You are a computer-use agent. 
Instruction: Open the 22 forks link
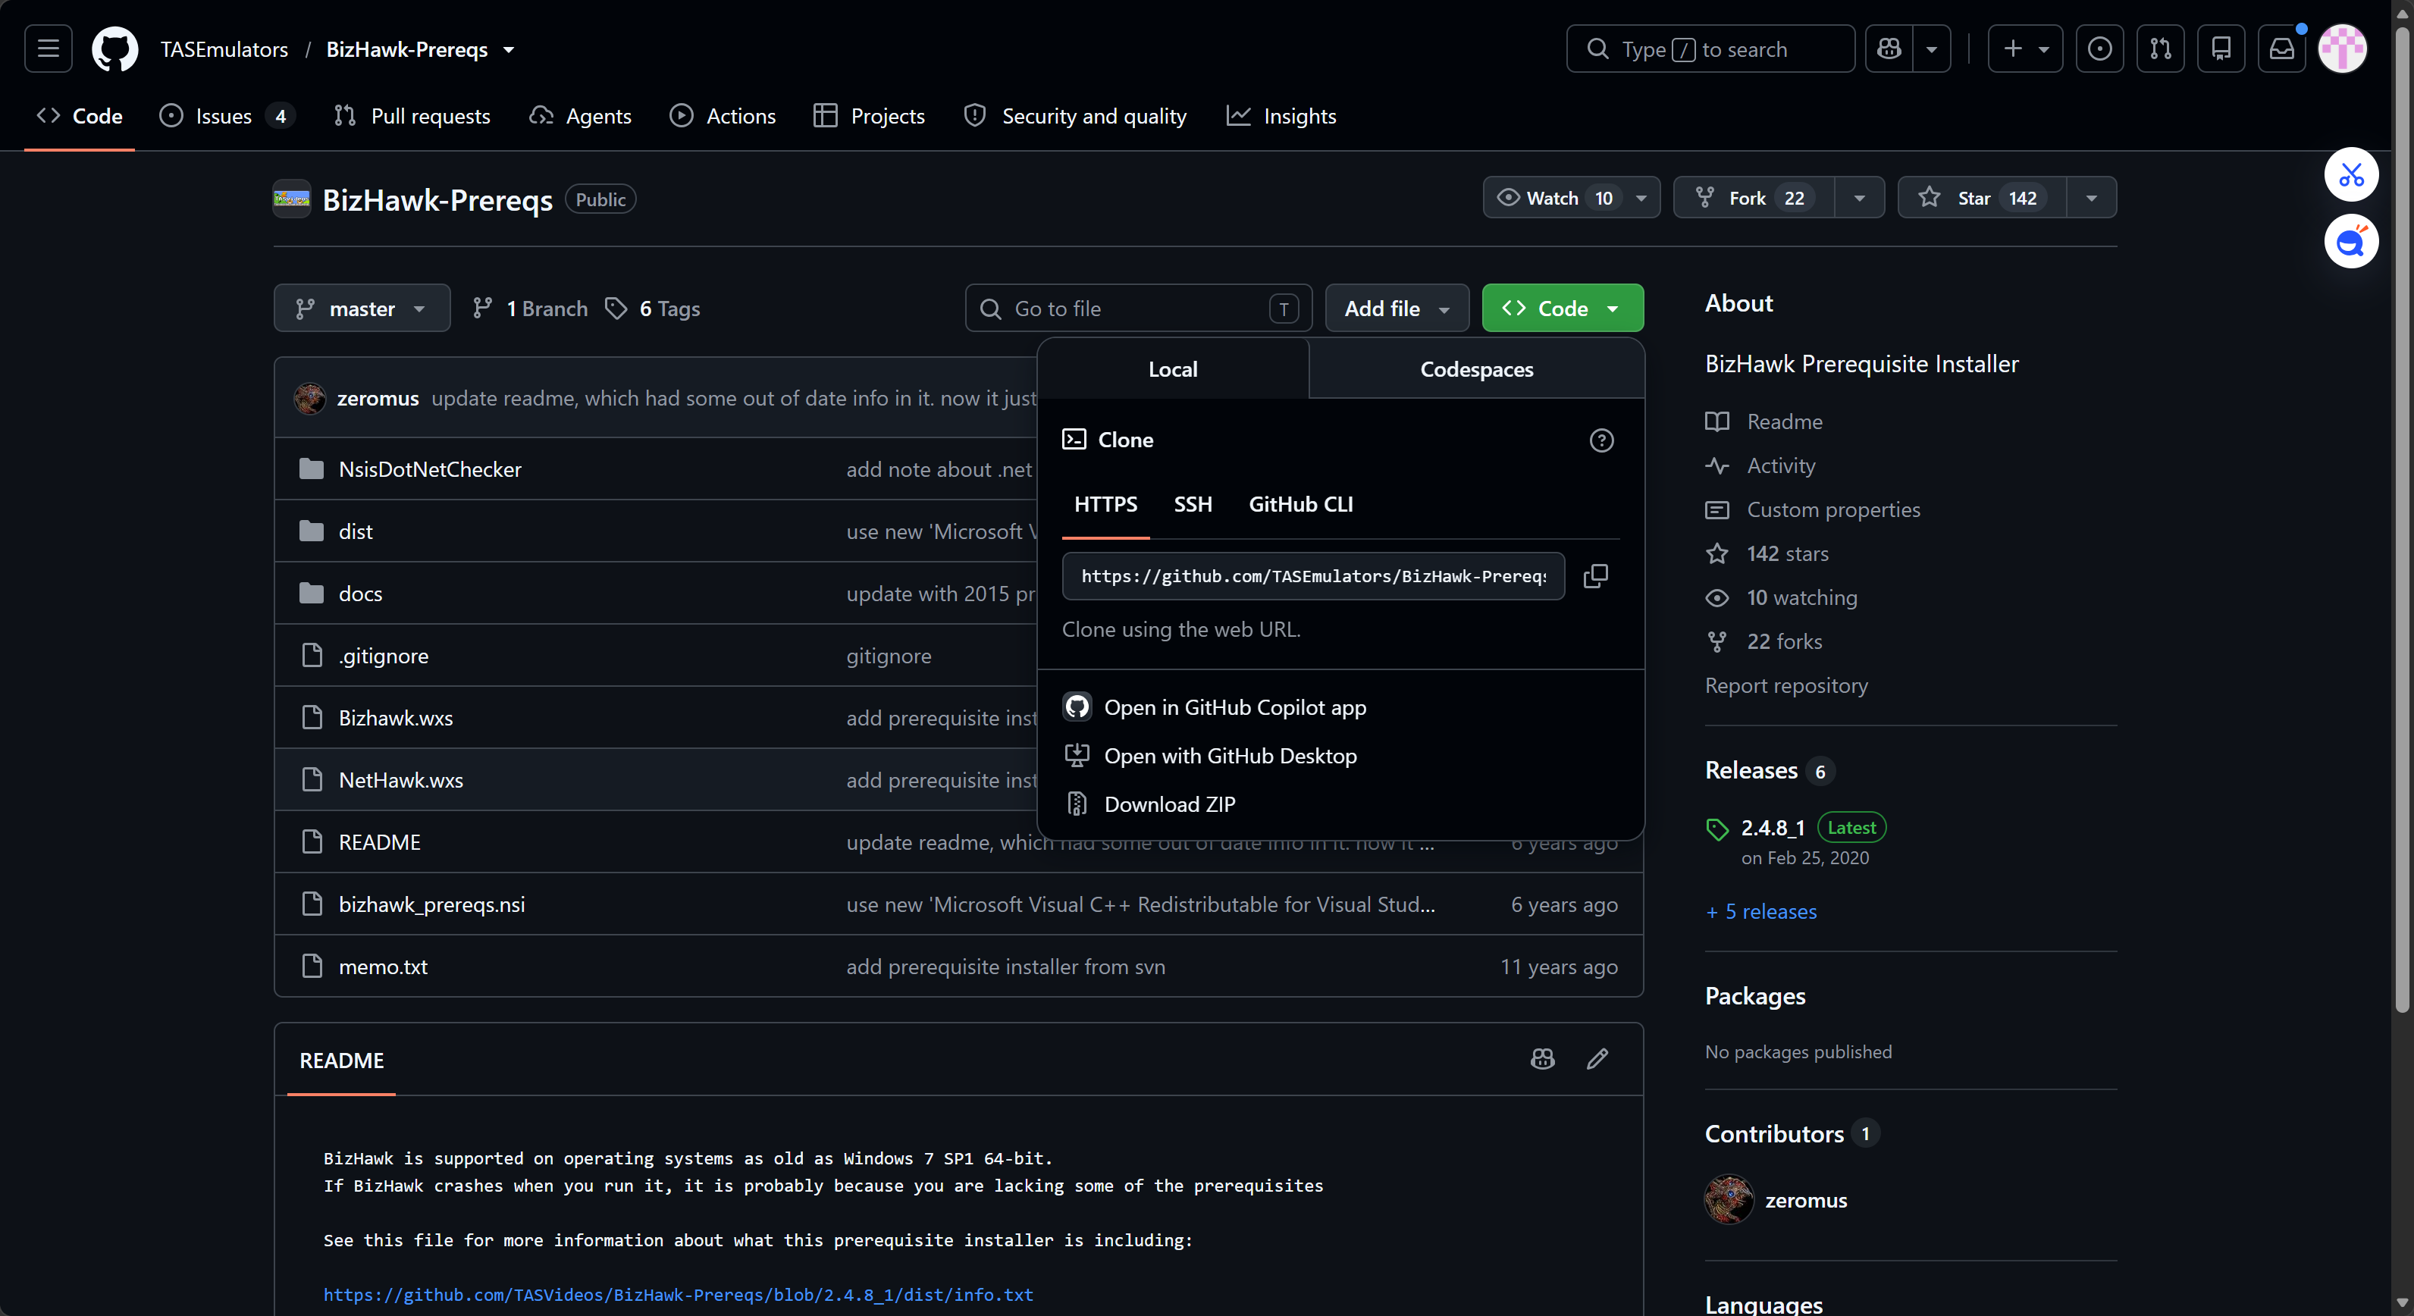click(x=1784, y=641)
